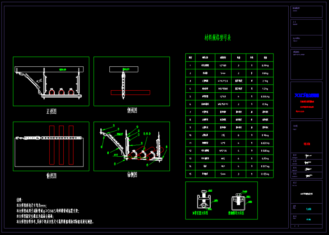Select the 2.1kg weight cell in table

[265, 81]
